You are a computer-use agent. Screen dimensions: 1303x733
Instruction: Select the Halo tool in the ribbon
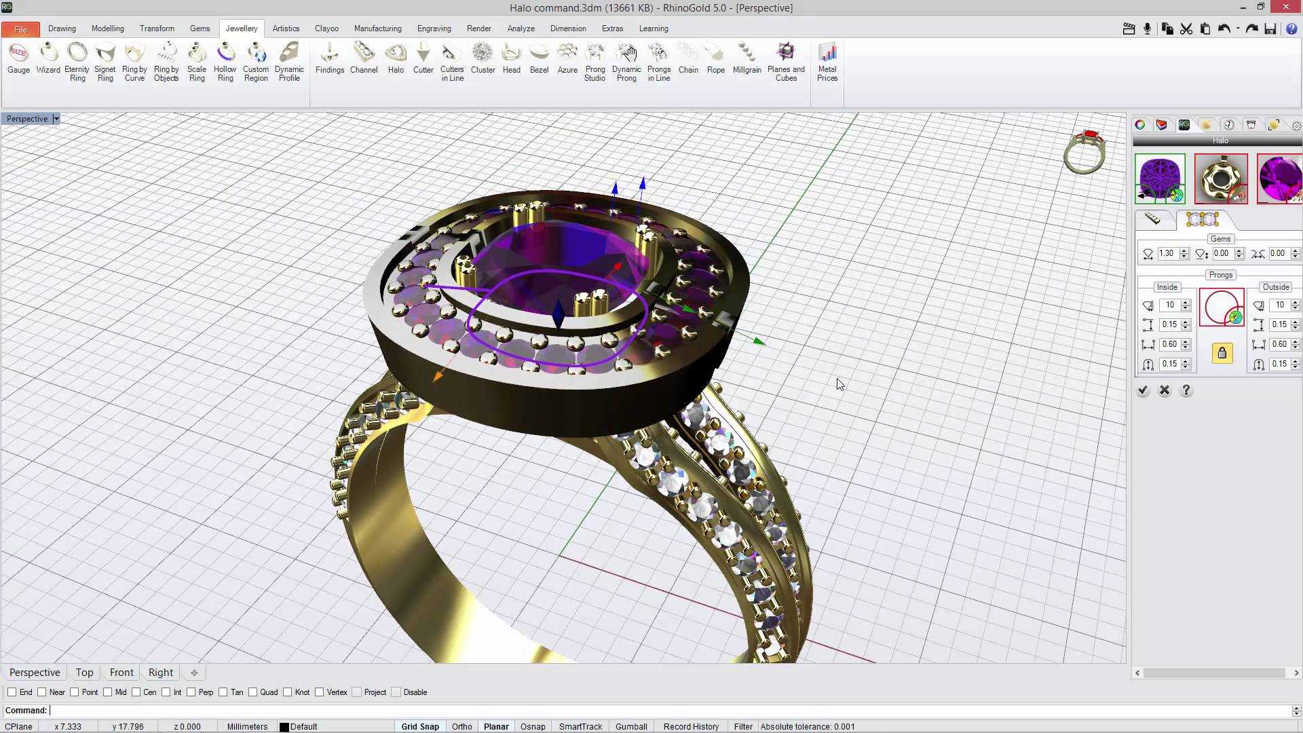(x=396, y=58)
